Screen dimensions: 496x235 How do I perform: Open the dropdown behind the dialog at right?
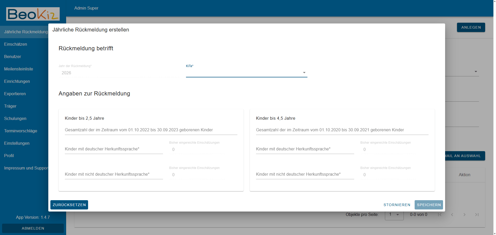click(x=476, y=71)
